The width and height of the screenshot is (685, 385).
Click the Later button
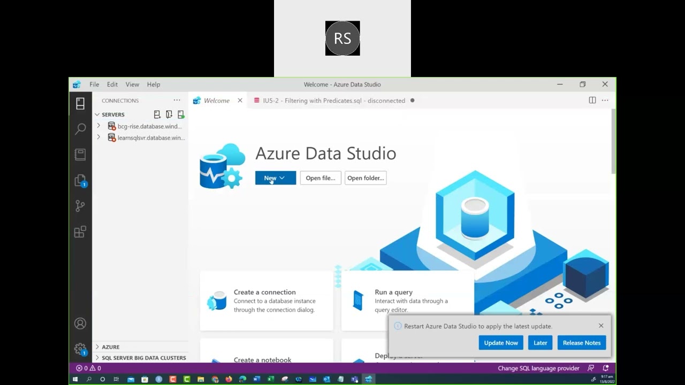pyautogui.click(x=541, y=343)
